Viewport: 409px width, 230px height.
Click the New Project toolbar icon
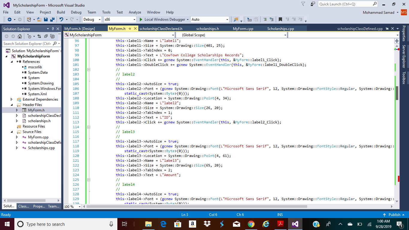[x=29, y=19]
